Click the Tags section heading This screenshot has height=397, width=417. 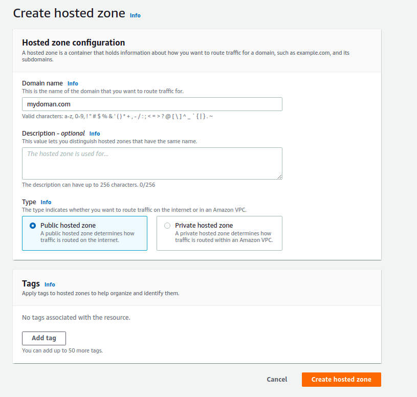30,283
